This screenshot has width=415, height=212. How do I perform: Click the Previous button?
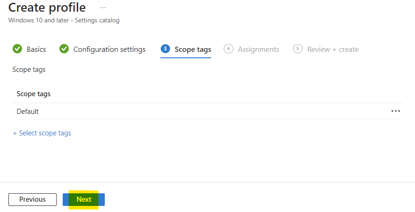point(32,199)
